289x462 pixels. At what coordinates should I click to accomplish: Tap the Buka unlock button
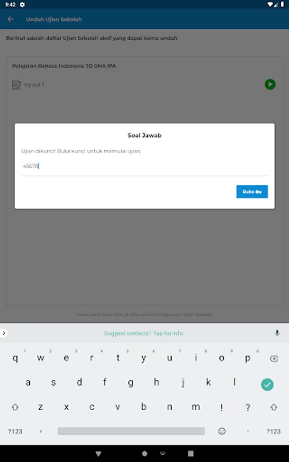[x=252, y=191]
